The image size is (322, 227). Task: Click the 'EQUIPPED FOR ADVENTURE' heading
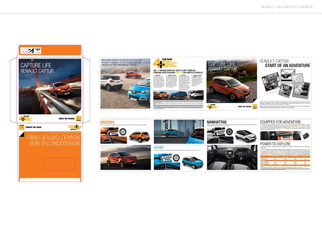pyautogui.click(x=280, y=122)
